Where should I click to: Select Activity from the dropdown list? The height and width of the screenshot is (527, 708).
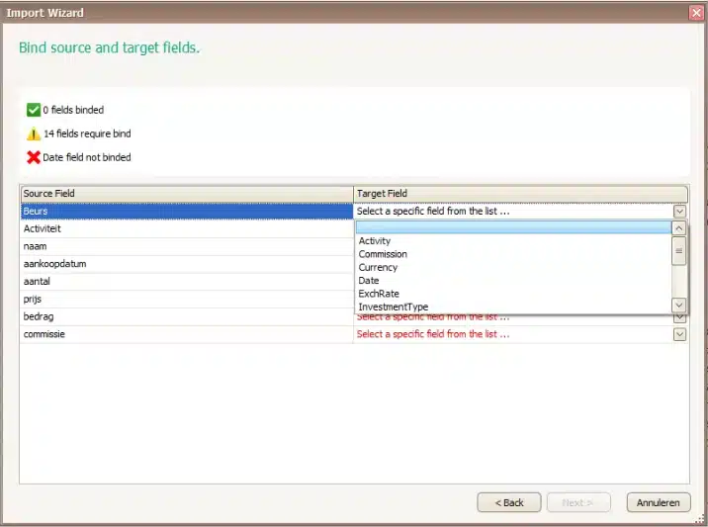point(375,240)
